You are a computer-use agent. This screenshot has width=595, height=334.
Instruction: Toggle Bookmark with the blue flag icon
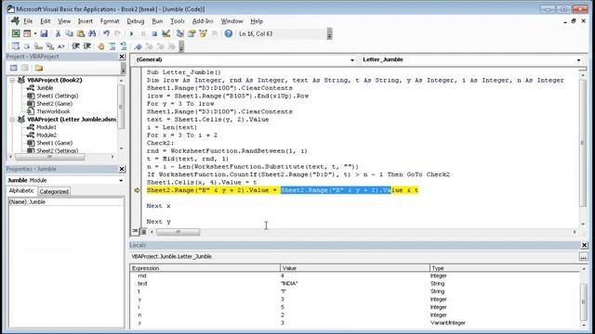[x=138, y=46]
